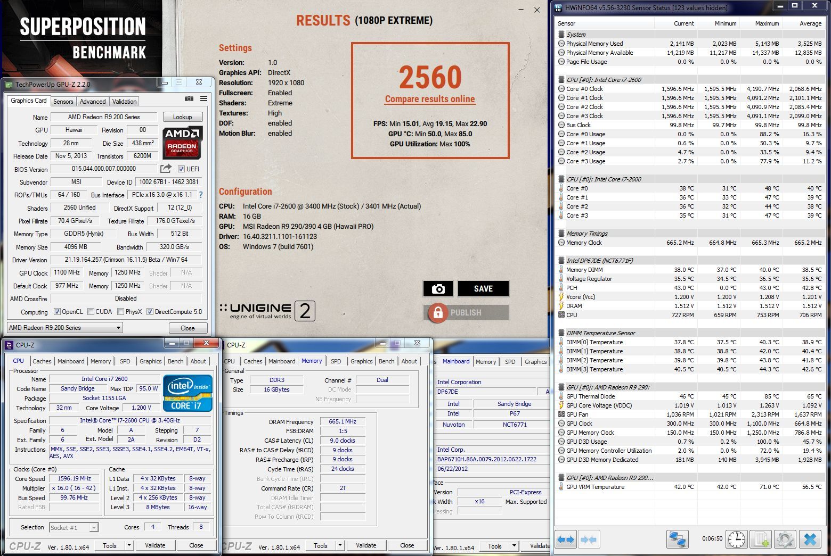Select the GPU Fan sensor row
831x556 pixels.
coord(690,414)
